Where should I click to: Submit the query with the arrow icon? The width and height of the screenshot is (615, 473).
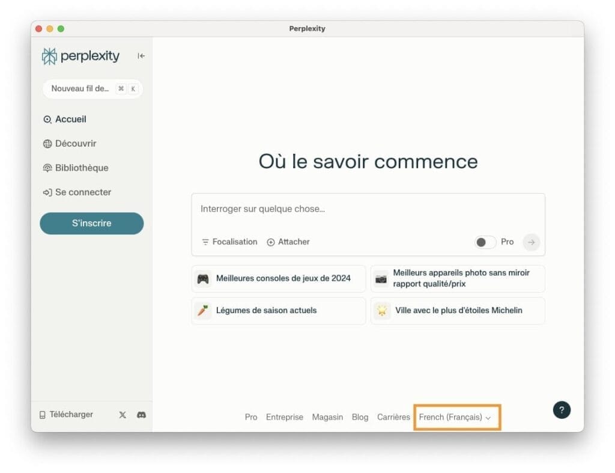pyautogui.click(x=531, y=242)
